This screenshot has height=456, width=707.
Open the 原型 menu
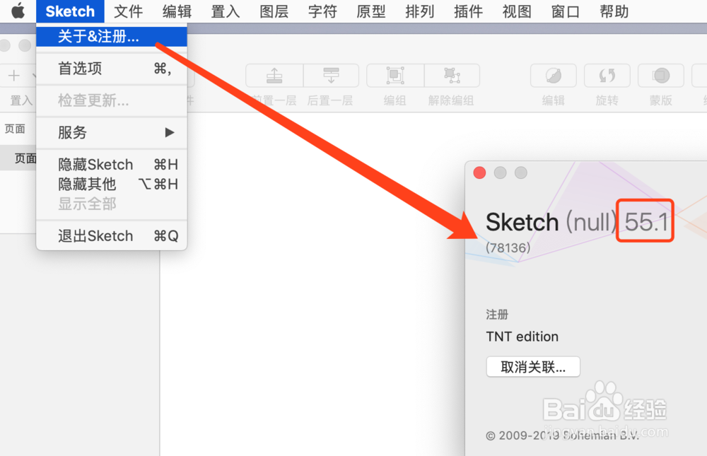(x=371, y=11)
